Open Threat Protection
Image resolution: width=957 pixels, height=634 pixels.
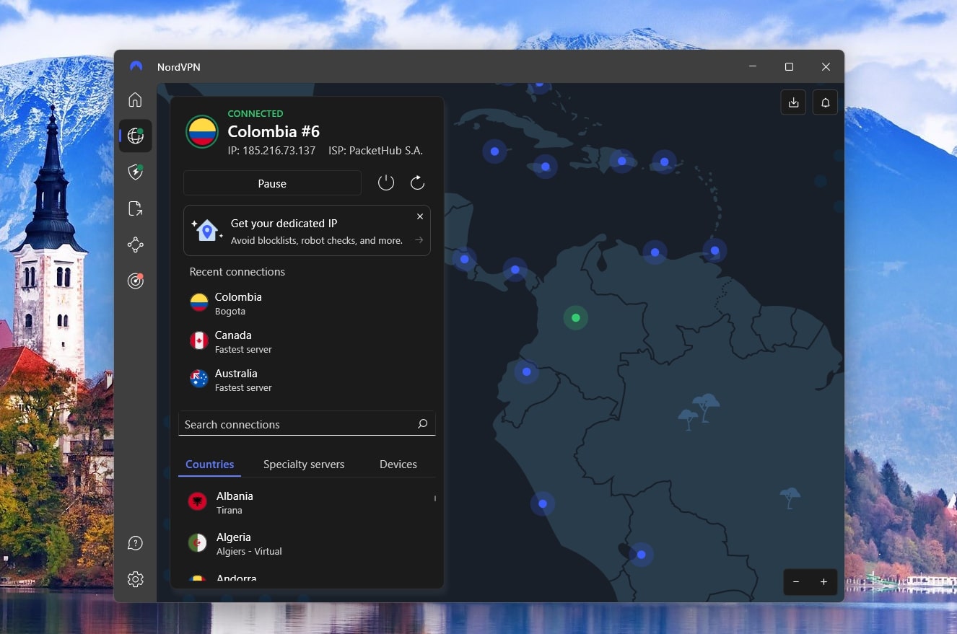(136, 172)
